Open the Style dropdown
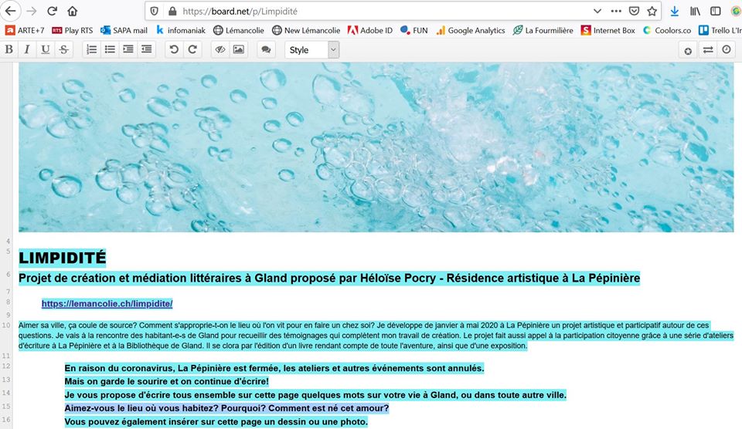This screenshot has width=742, height=429. 311,49
